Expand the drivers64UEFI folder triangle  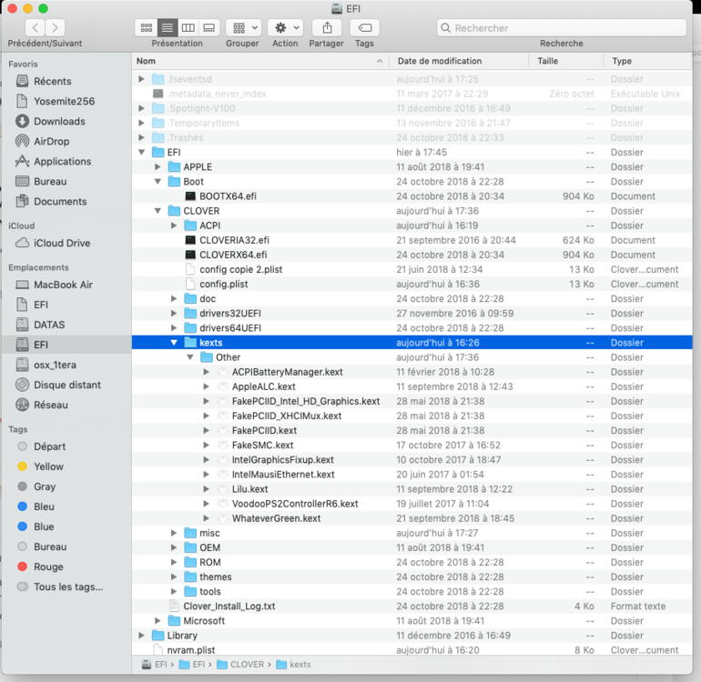coord(174,328)
